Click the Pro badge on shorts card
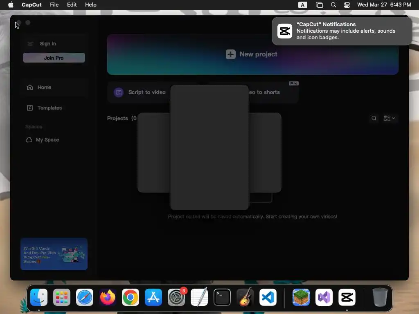Viewport: 419px width, 314px height. 294,83
